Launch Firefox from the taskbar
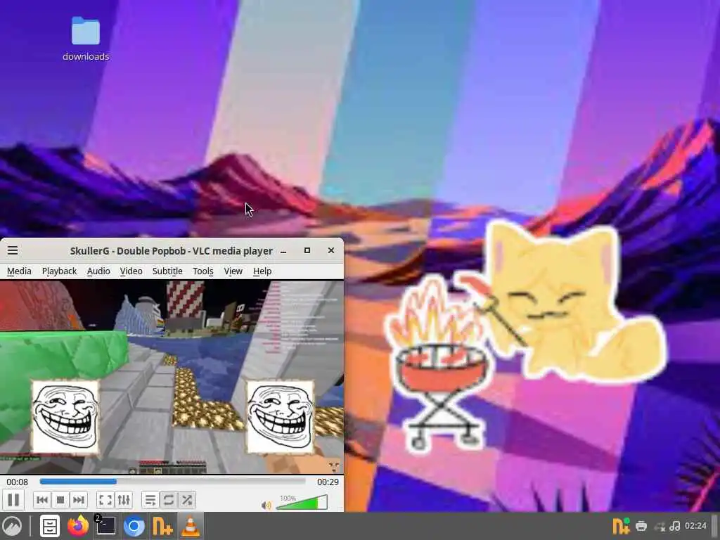The width and height of the screenshot is (720, 540). pyautogui.click(x=78, y=526)
